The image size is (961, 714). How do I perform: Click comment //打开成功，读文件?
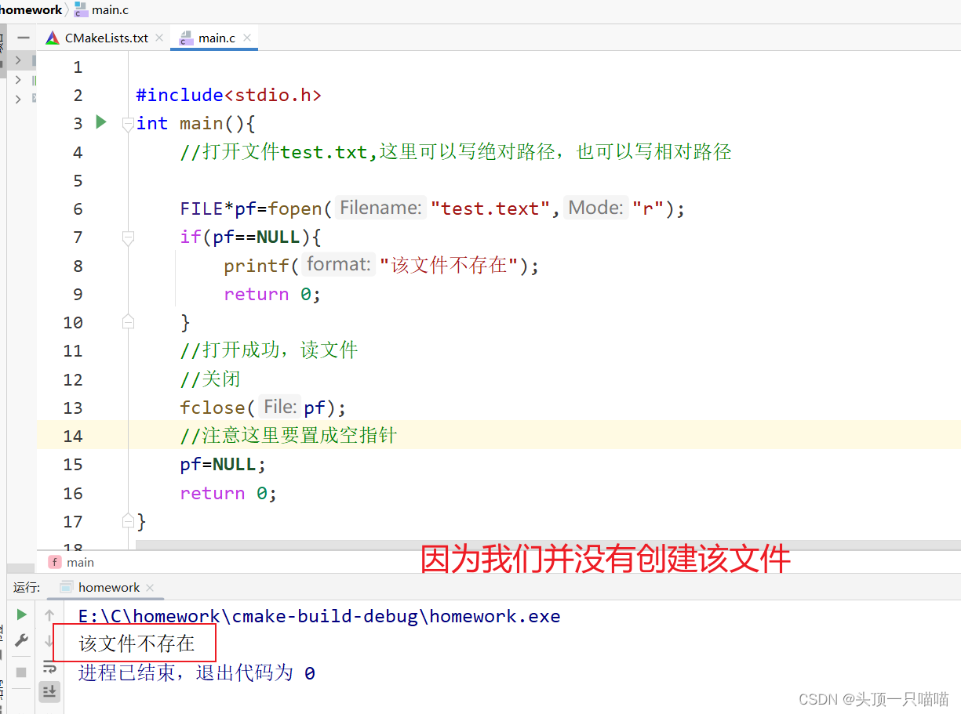coord(268,350)
